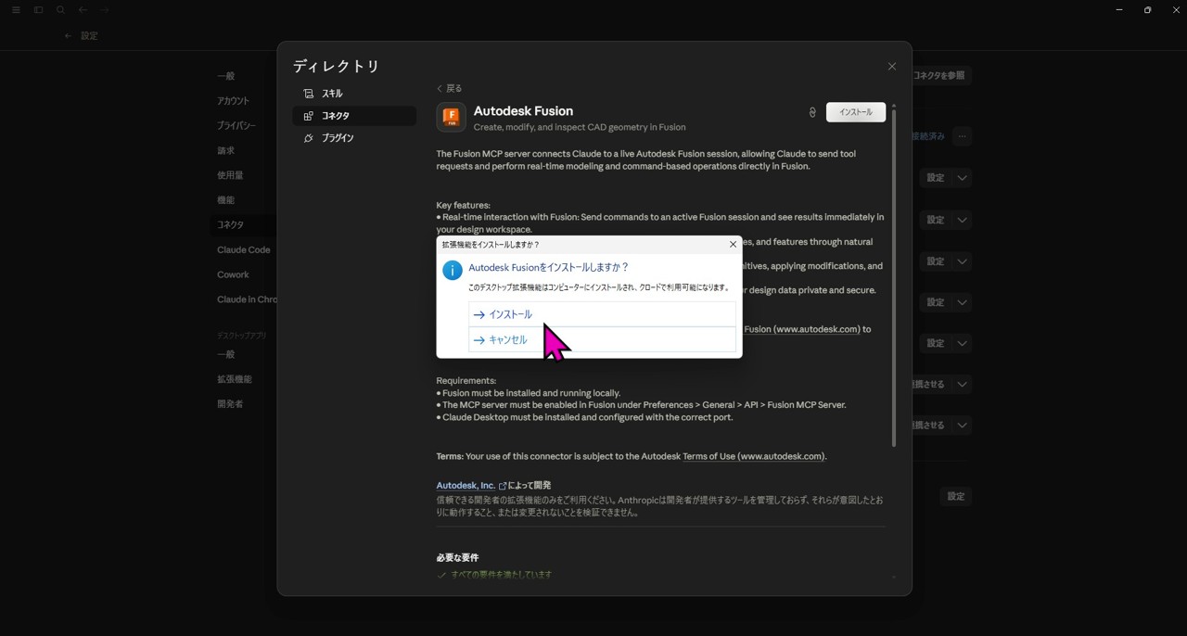Click the back arrow beside the 設定 heading

point(68,35)
